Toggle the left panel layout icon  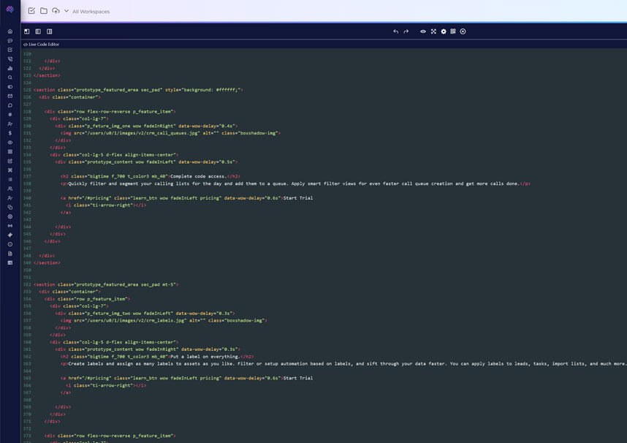click(27, 31)
